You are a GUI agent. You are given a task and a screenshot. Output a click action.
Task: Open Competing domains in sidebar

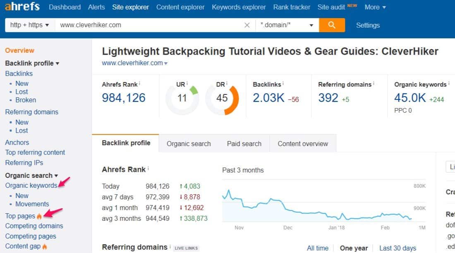pos(34,226)
